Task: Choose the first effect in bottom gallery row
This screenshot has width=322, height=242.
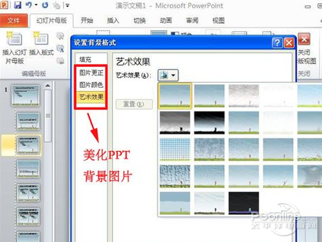Action: tap(175, 203)
